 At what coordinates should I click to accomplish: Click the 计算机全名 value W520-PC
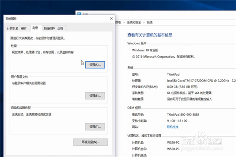click(x=173, y=149)
